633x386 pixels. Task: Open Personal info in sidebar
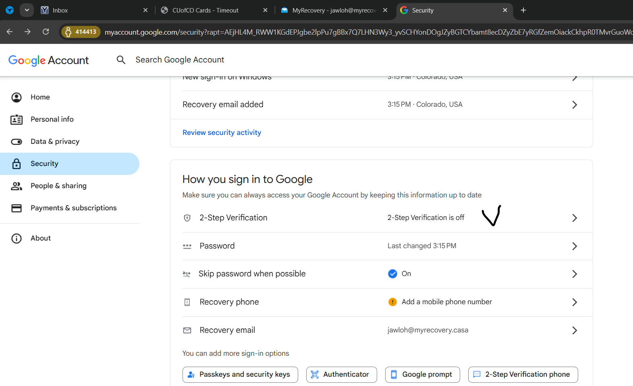tap(52, 119)
